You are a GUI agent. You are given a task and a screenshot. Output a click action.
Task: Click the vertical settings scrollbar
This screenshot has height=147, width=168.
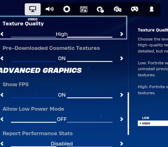click(128, 113)
